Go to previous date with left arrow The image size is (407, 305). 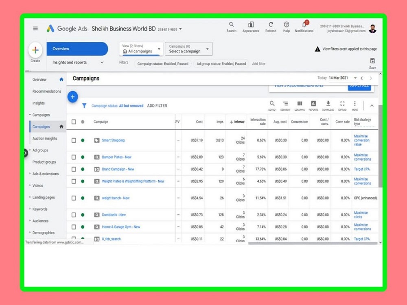click(361, 78)
